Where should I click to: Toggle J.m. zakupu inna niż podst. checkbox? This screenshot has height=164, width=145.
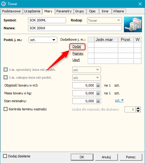(5, 77)
